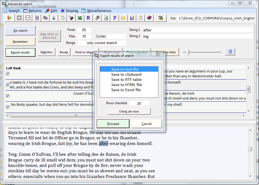Image resolution: width=259 pixels, height=185 pixels.
Task: Select 'Save to Excel file' option
Action: click(126, 90)
